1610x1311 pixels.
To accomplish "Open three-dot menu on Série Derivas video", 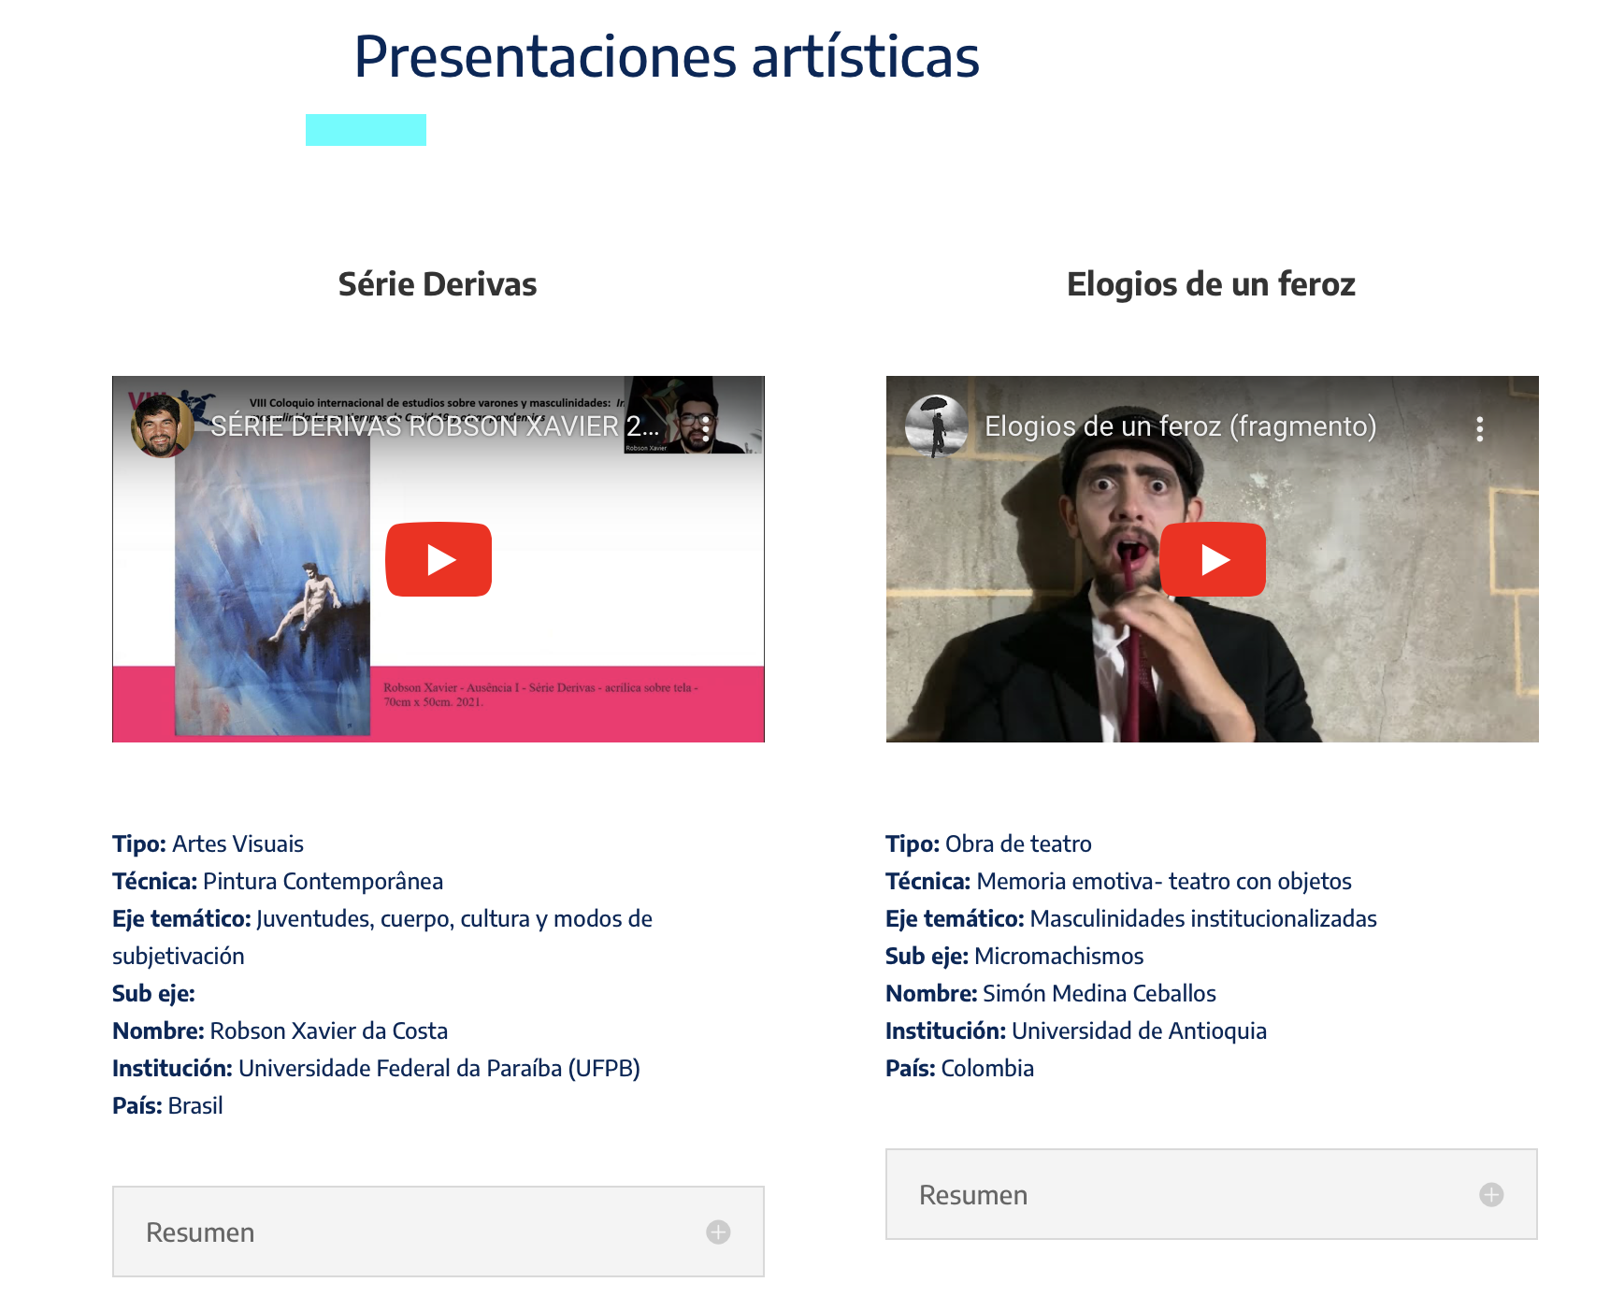I will coord(706,428).
